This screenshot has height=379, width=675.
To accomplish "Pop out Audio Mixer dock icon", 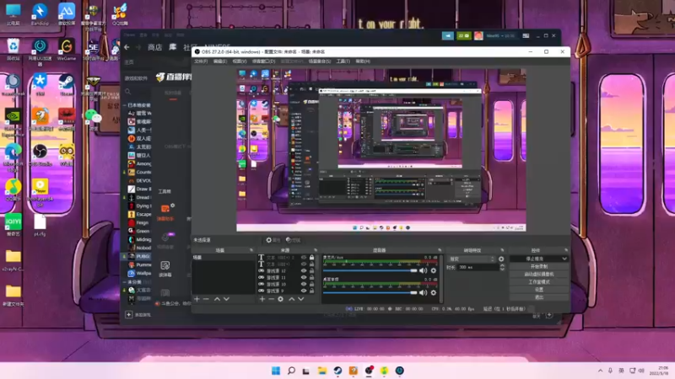I will [440, 250].
